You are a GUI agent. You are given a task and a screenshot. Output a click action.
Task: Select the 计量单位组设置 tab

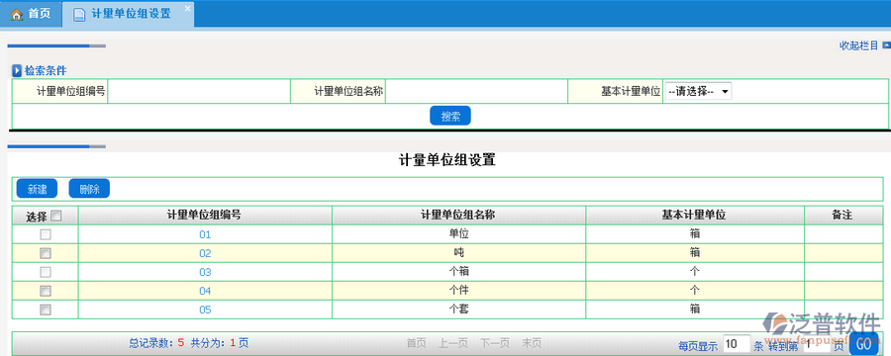(129, 14)
